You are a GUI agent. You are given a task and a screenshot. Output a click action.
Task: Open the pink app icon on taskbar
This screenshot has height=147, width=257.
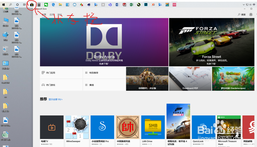tap(174, 5)
